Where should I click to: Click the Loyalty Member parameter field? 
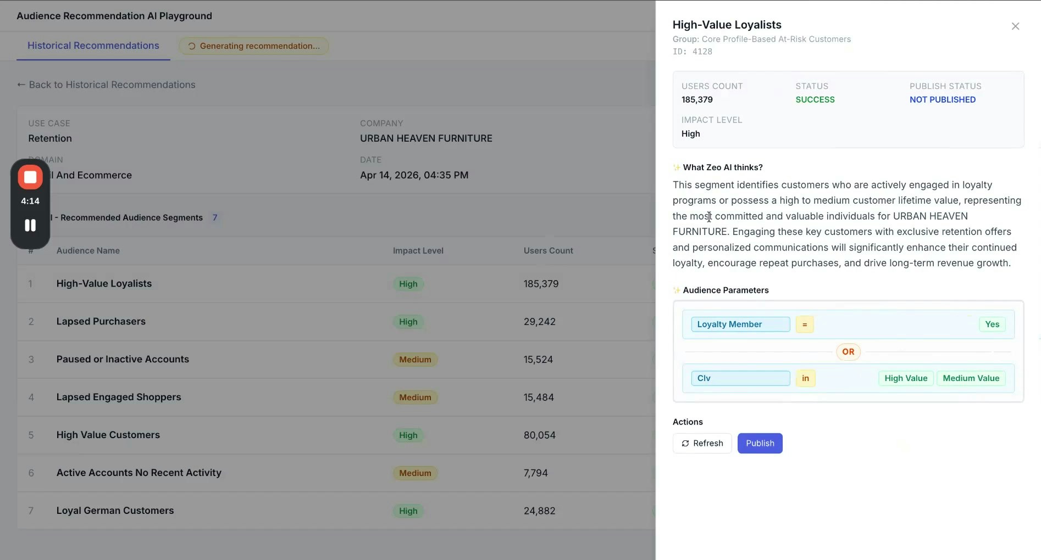740,324
